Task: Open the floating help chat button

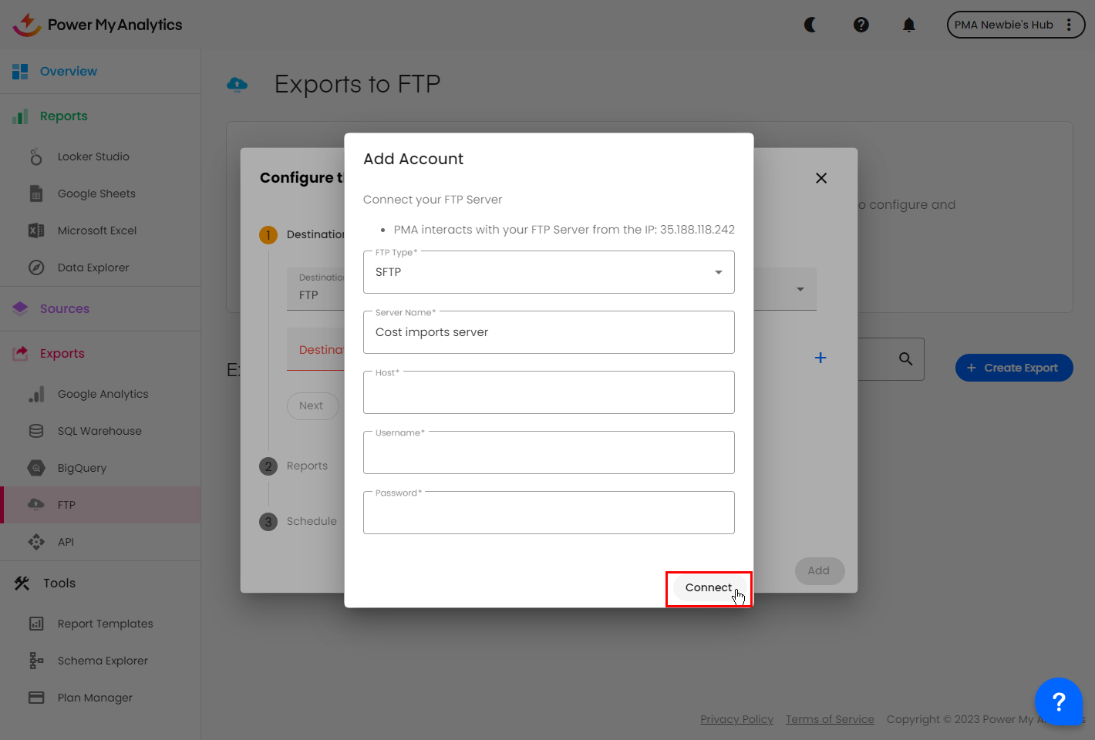Action: click(1059, 701)
